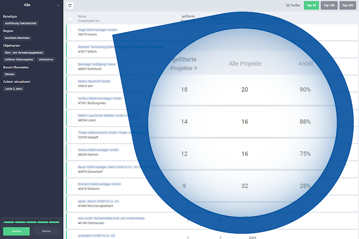The image size is (359, 239).
Task: Click the refresh icon above the list
Action: coord(70,5)
